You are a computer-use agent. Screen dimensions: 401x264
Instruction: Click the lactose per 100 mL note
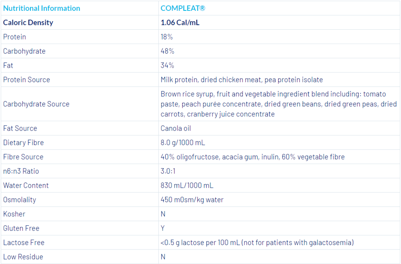coord(257,242)
